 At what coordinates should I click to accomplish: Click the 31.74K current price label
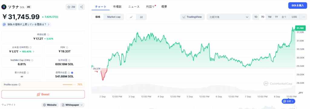coord(300,28)
